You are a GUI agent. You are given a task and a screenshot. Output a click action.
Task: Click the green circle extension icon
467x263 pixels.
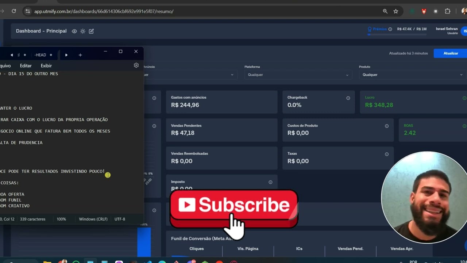412,11
